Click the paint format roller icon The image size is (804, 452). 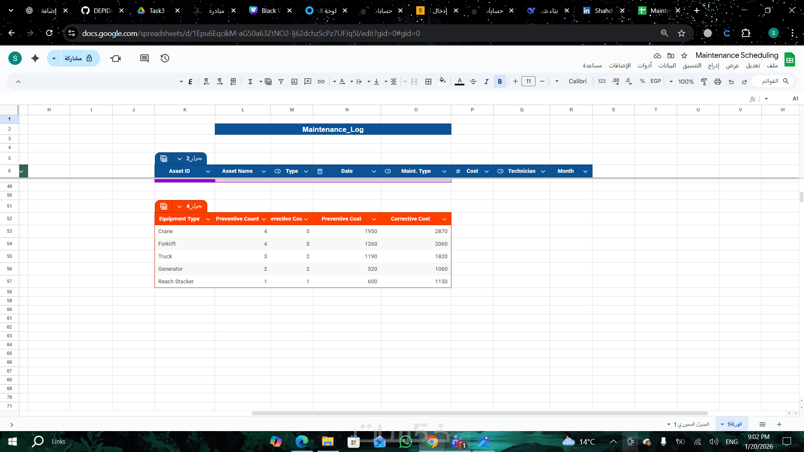click(704, 82)
